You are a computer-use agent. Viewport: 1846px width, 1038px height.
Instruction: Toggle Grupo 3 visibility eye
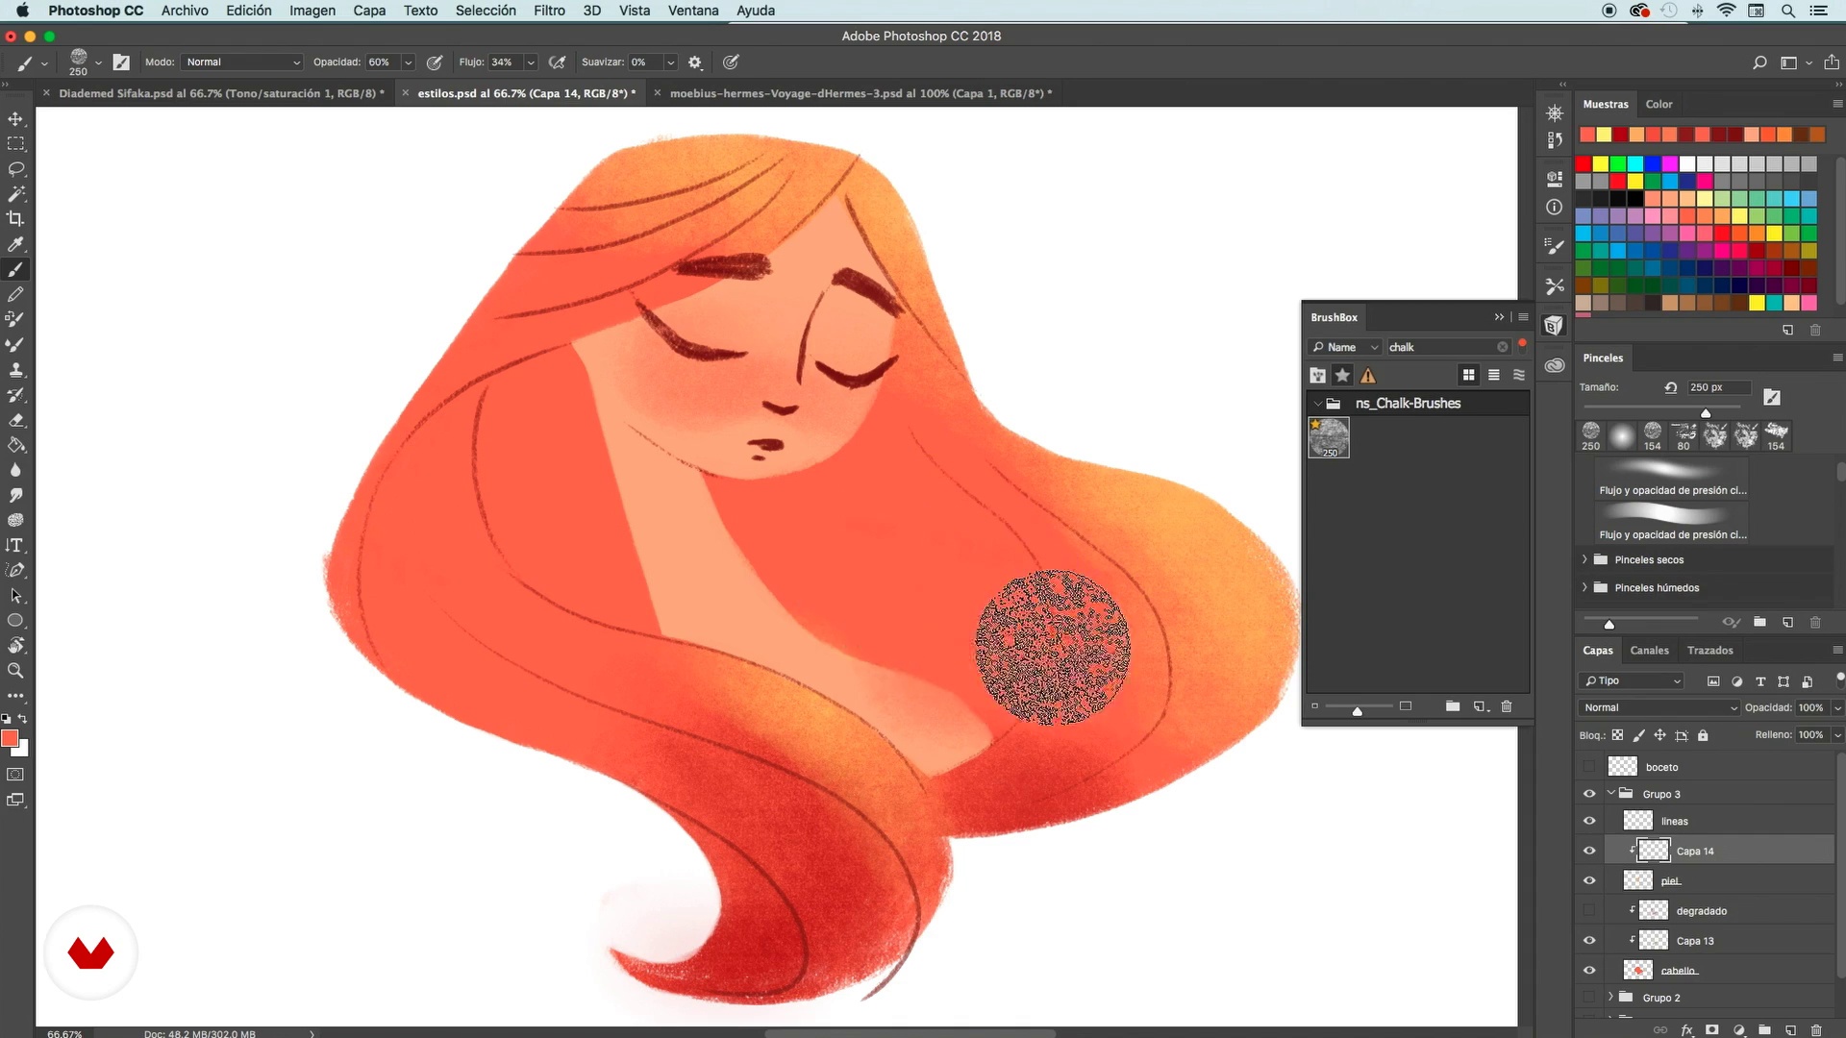click(1589, 794)
